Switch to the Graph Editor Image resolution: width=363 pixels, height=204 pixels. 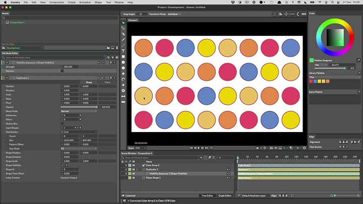click(x=224, y=195)
